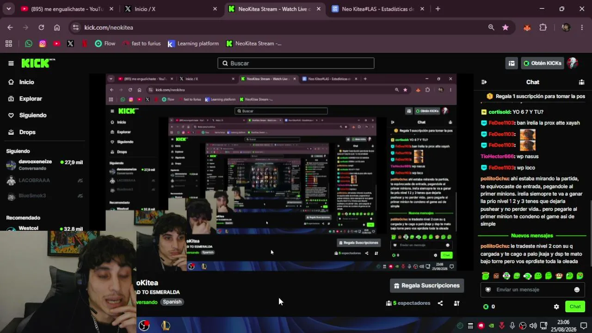The height and width of the screenshot is (333, 592).
Task: Open the LACOBRAAA followed channel
Action: coord(44,180)
